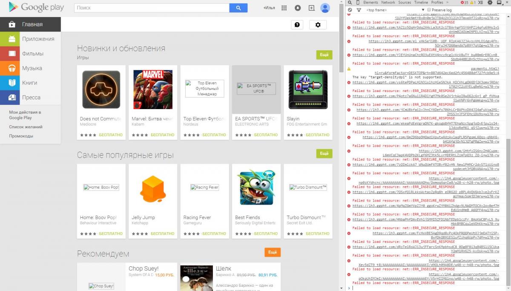Open the top frame context dropdown

395,10
